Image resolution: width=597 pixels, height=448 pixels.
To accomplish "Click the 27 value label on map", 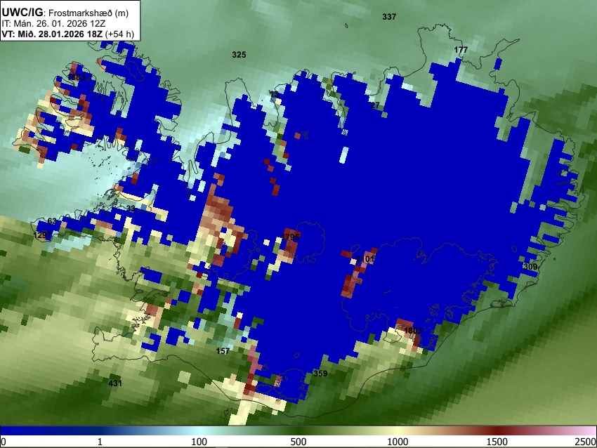I will [375, 105].
